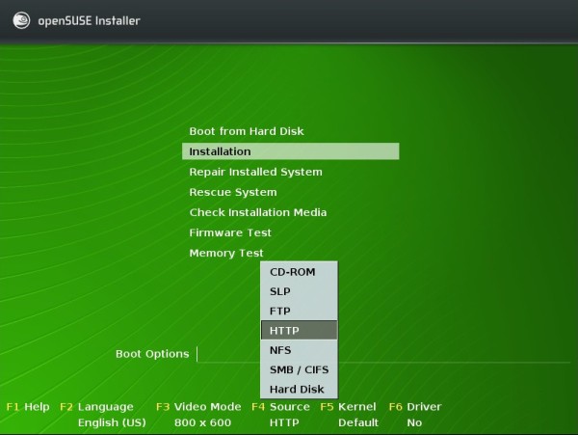Click the English (US) language value
Image resolution: width=578 pixels, height=435 pixels.
(112, 422)
